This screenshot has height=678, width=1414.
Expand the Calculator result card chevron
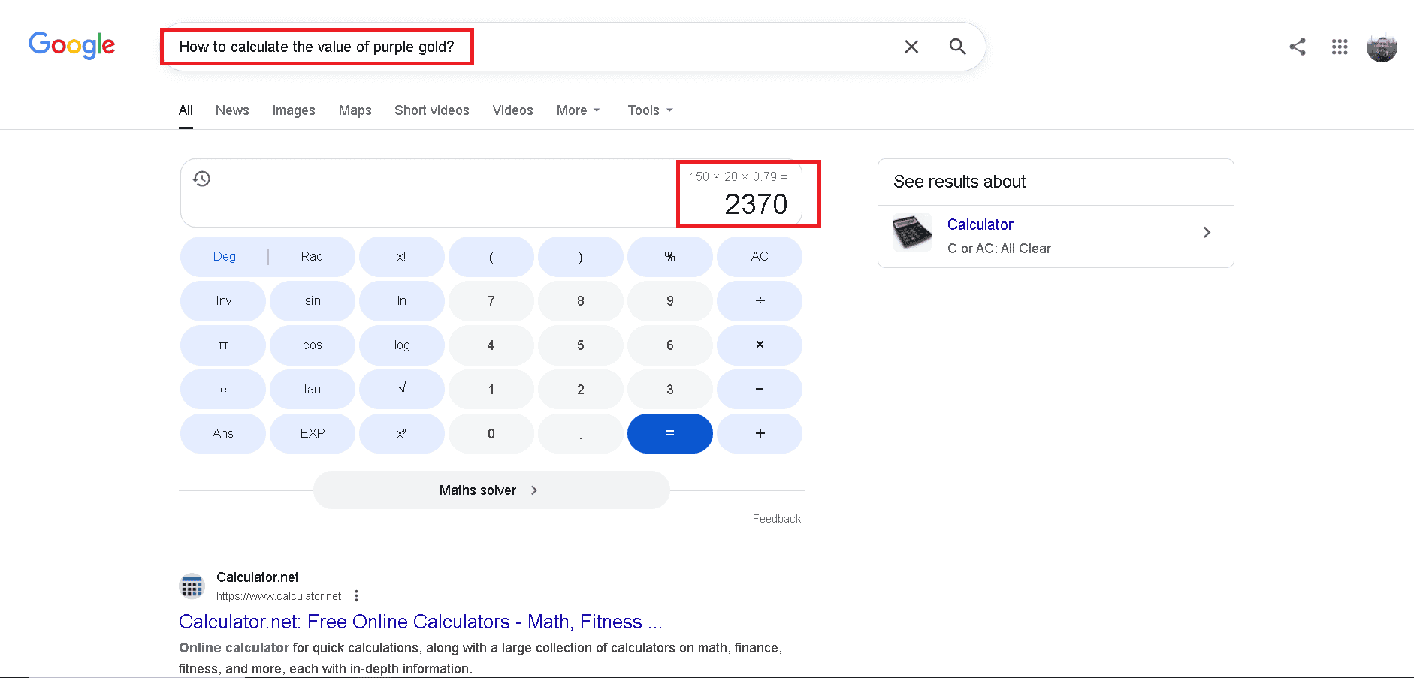(x=1207, y=232)
